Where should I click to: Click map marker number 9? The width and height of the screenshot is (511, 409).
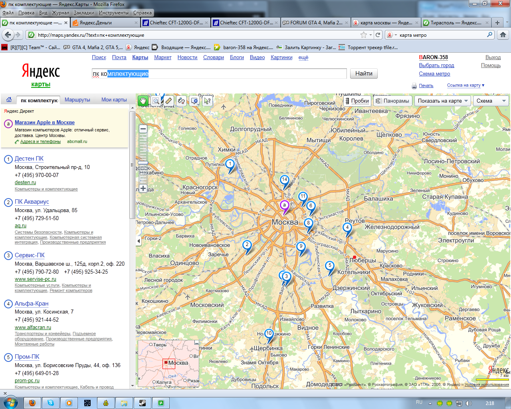tap(301, 246)
